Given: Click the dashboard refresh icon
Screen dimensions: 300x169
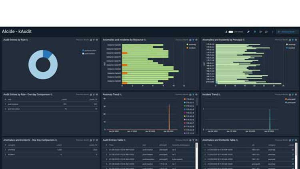Looking at the screenshot, I should tap(266, 32).
